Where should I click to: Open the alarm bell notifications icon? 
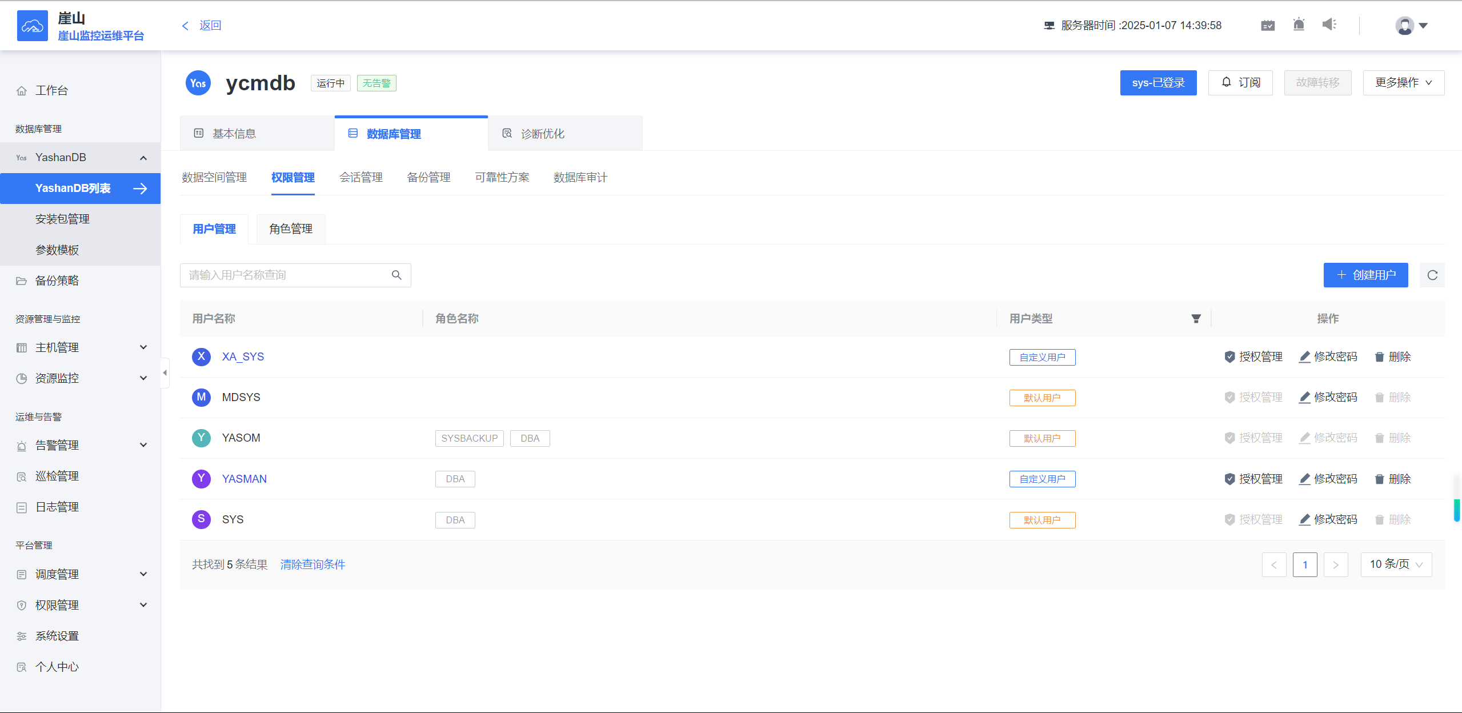[x=1299, y=25]
